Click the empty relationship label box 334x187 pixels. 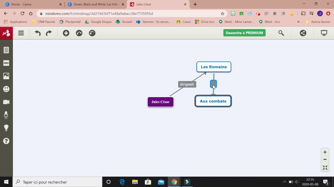[x=213, y=84]
